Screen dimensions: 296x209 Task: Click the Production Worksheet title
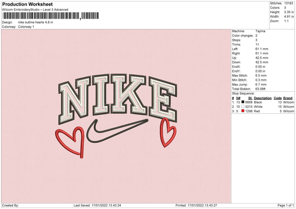pyautogui.click(x=27, y=4)
